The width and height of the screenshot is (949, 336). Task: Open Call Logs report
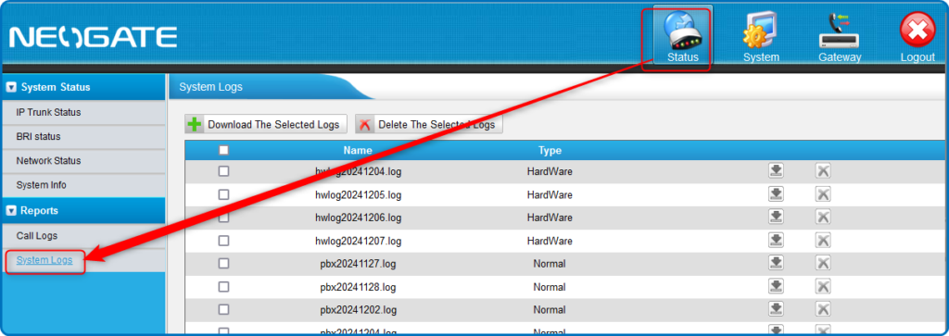point(37,236)
